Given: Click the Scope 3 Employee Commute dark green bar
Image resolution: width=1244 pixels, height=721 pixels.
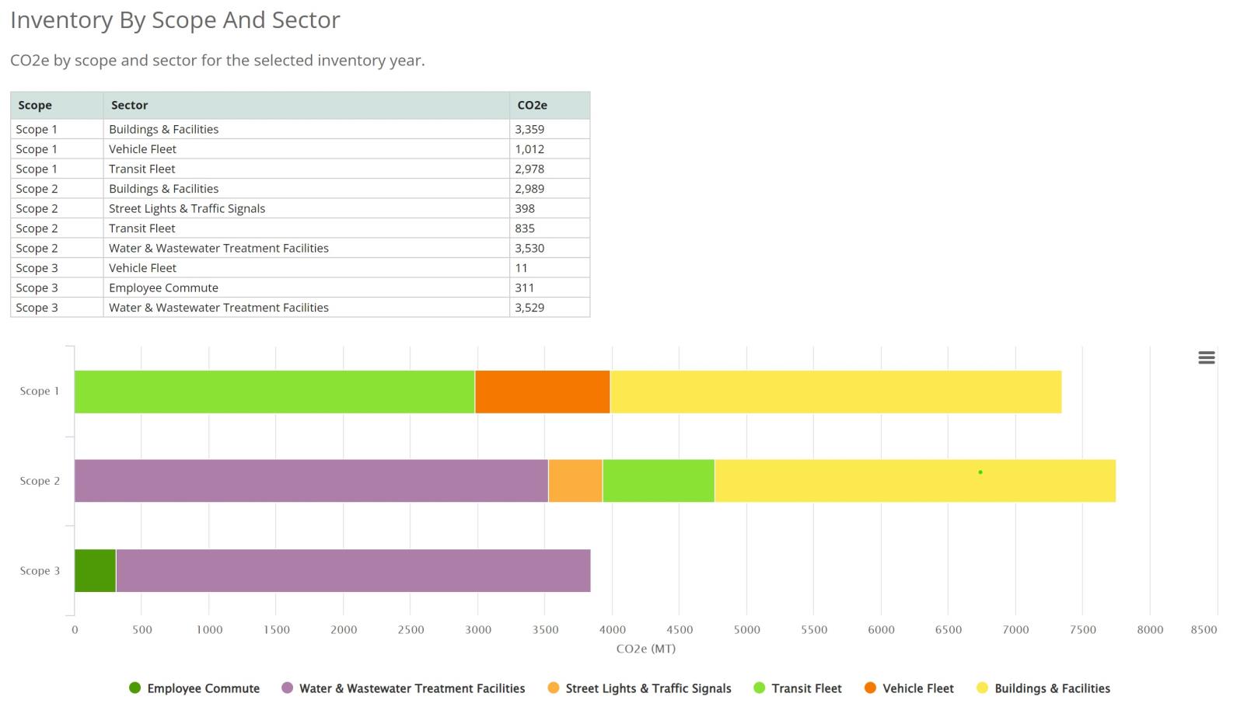Looking at the screenshot, I should (95, 570).
